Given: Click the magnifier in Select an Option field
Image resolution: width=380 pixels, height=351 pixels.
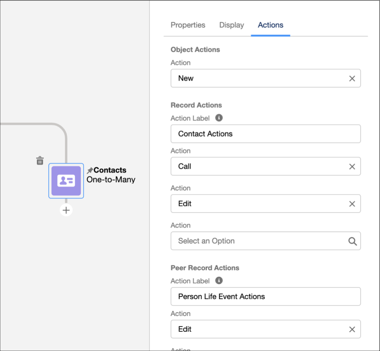Looking at the screenshot, I should 352,241.
